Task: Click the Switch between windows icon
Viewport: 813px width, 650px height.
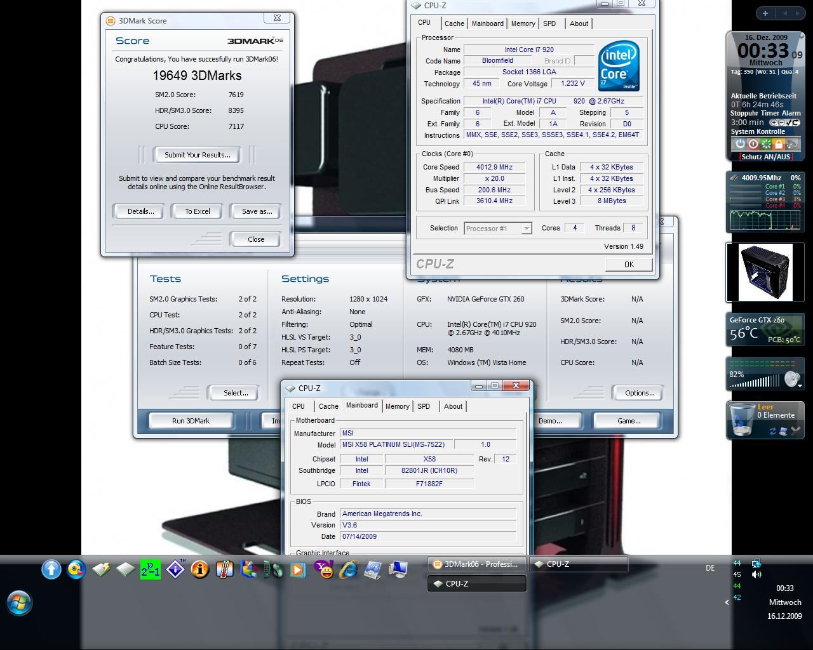Action: pyautogui.click(x=248, y=569)
